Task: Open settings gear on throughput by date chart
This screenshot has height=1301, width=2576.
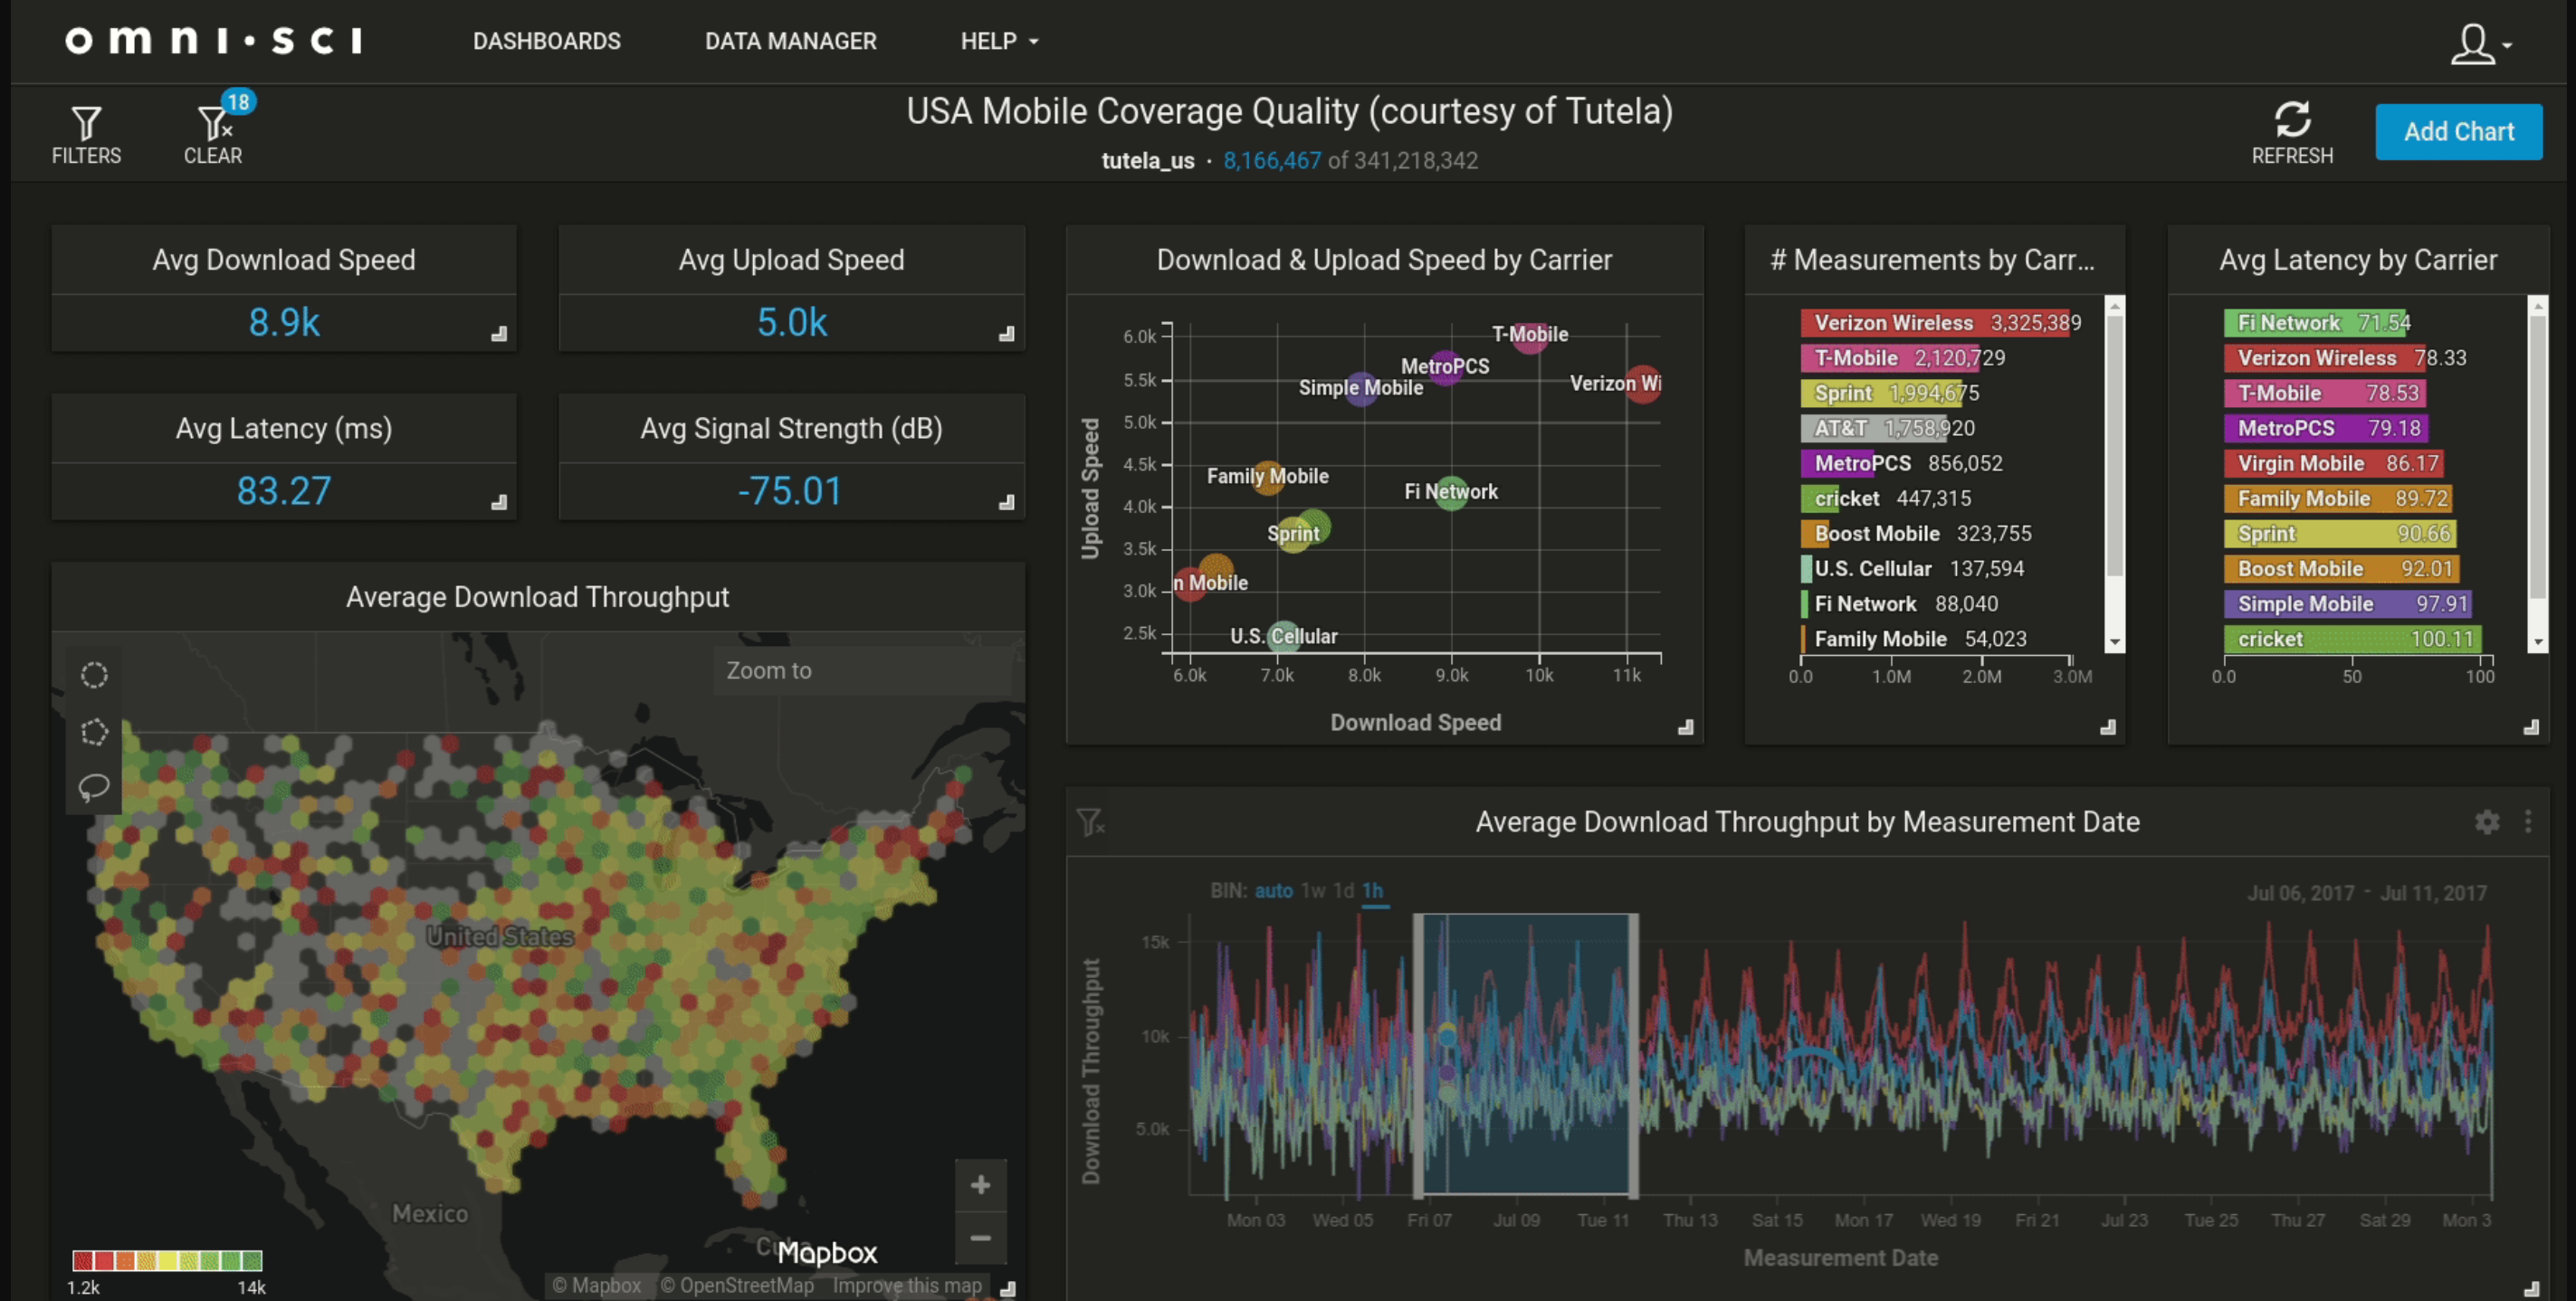Action: [2487, 821]
